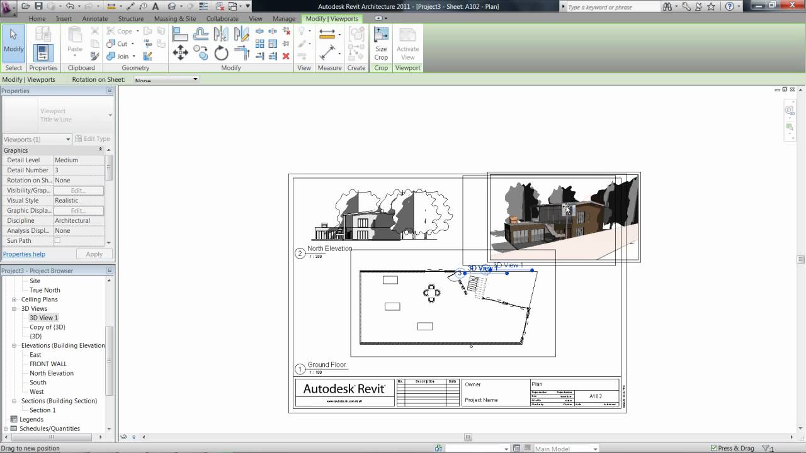806x453 pixels.
Task: Select North Elevation in Project Browser
Action: tap(52, 373)
